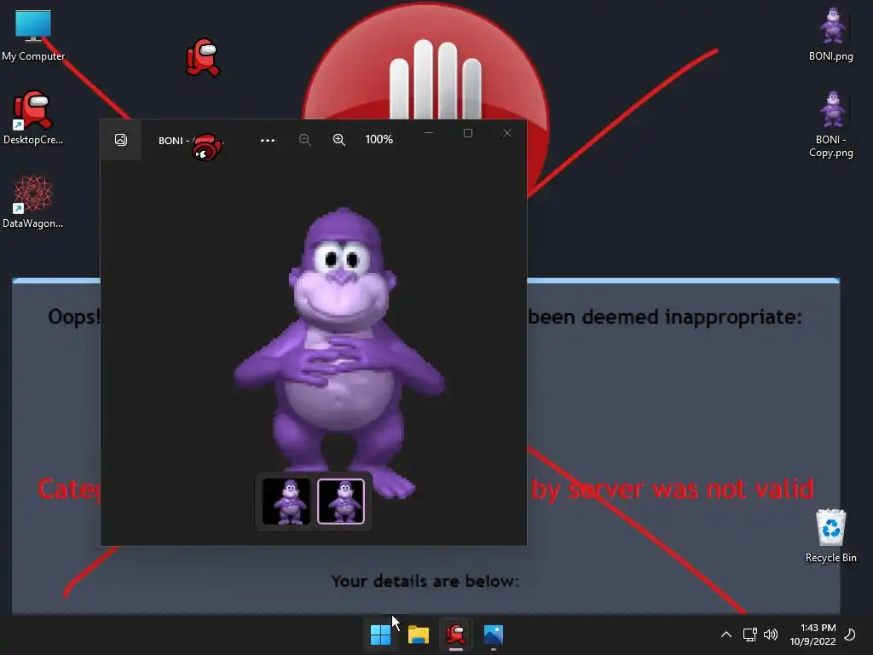873x655 pixels.
Task: Open the See more (three dots) menu
Action: coord(267,141)
